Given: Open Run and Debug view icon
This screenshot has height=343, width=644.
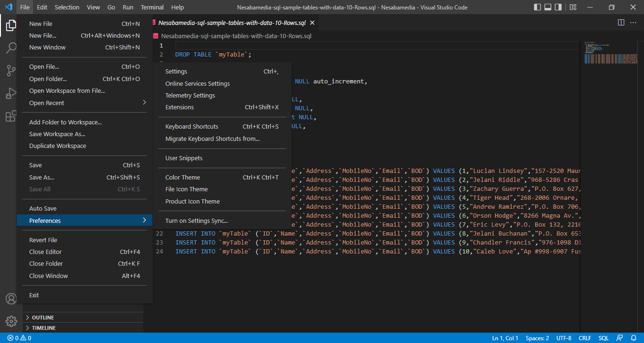Looking at the screenshot, I should point(11,93).
